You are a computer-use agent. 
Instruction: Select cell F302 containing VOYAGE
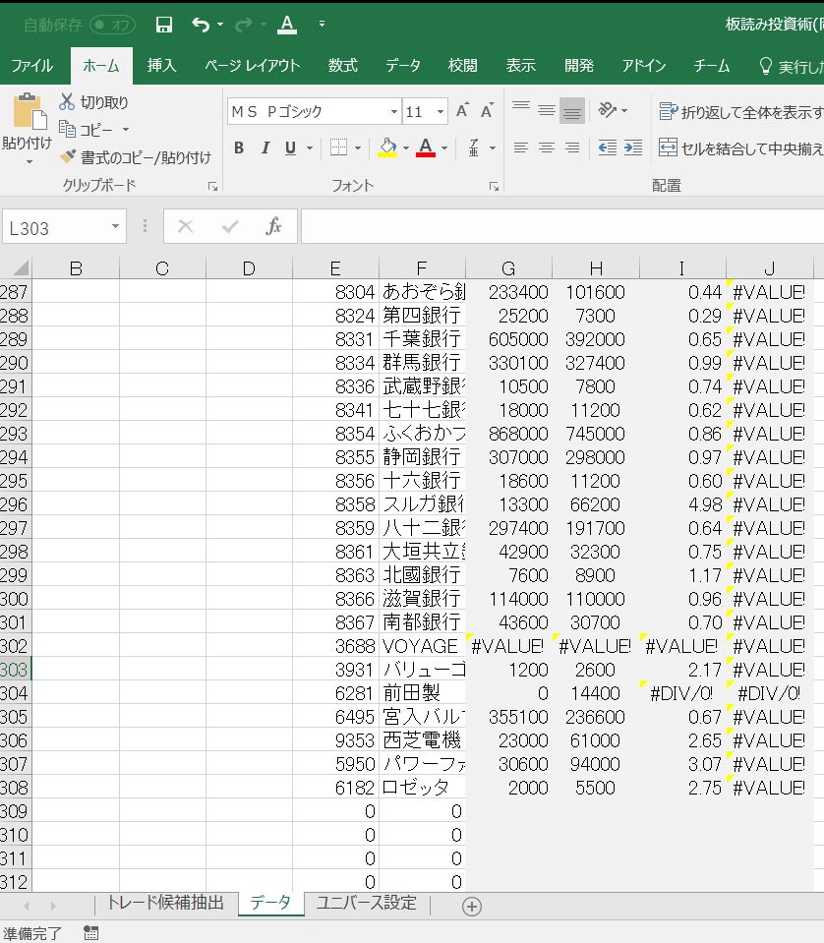tap(421, 646)
